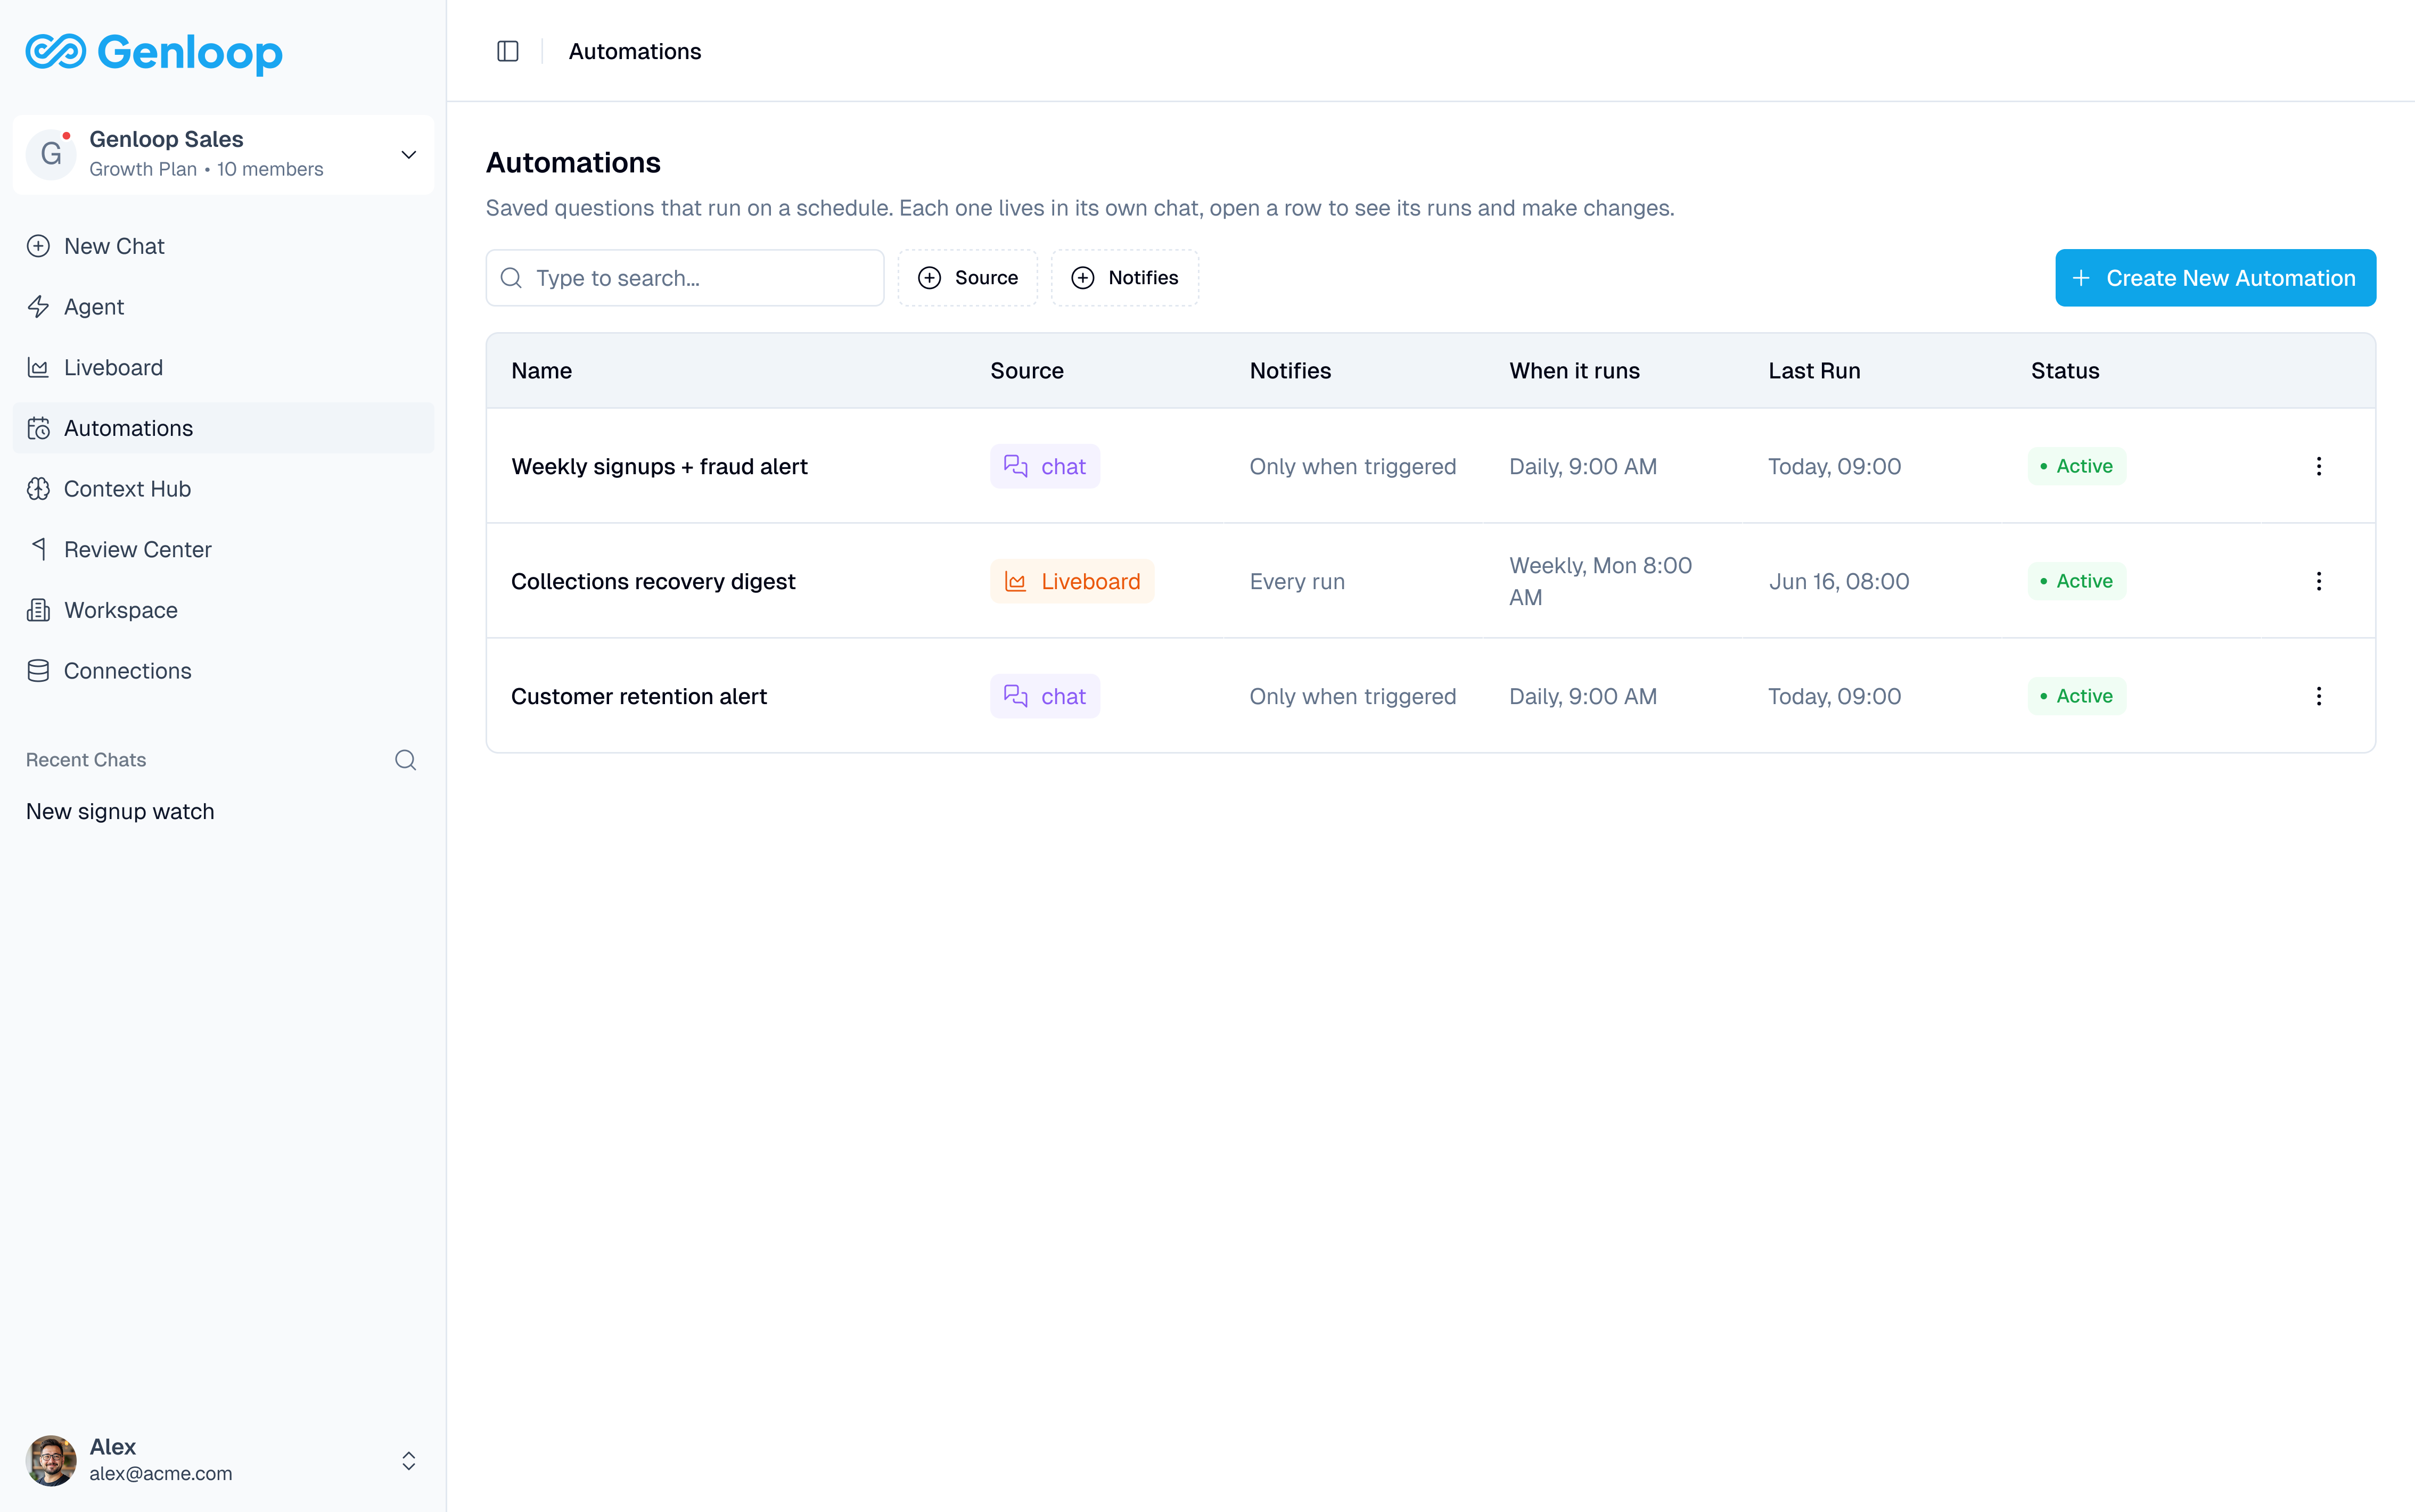Open Weekly signups + fraud alert row

coord(1431,466)
